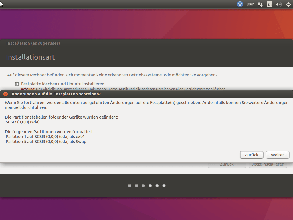Open the accessibility menu icon

240,4
